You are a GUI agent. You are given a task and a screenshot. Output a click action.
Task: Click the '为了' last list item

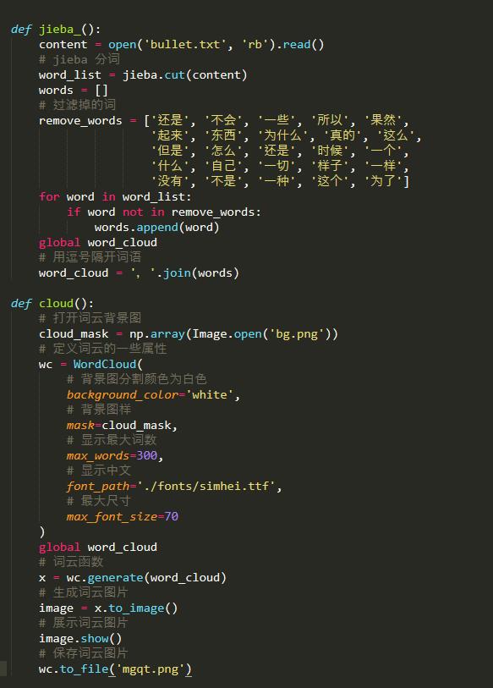[383, 181]
